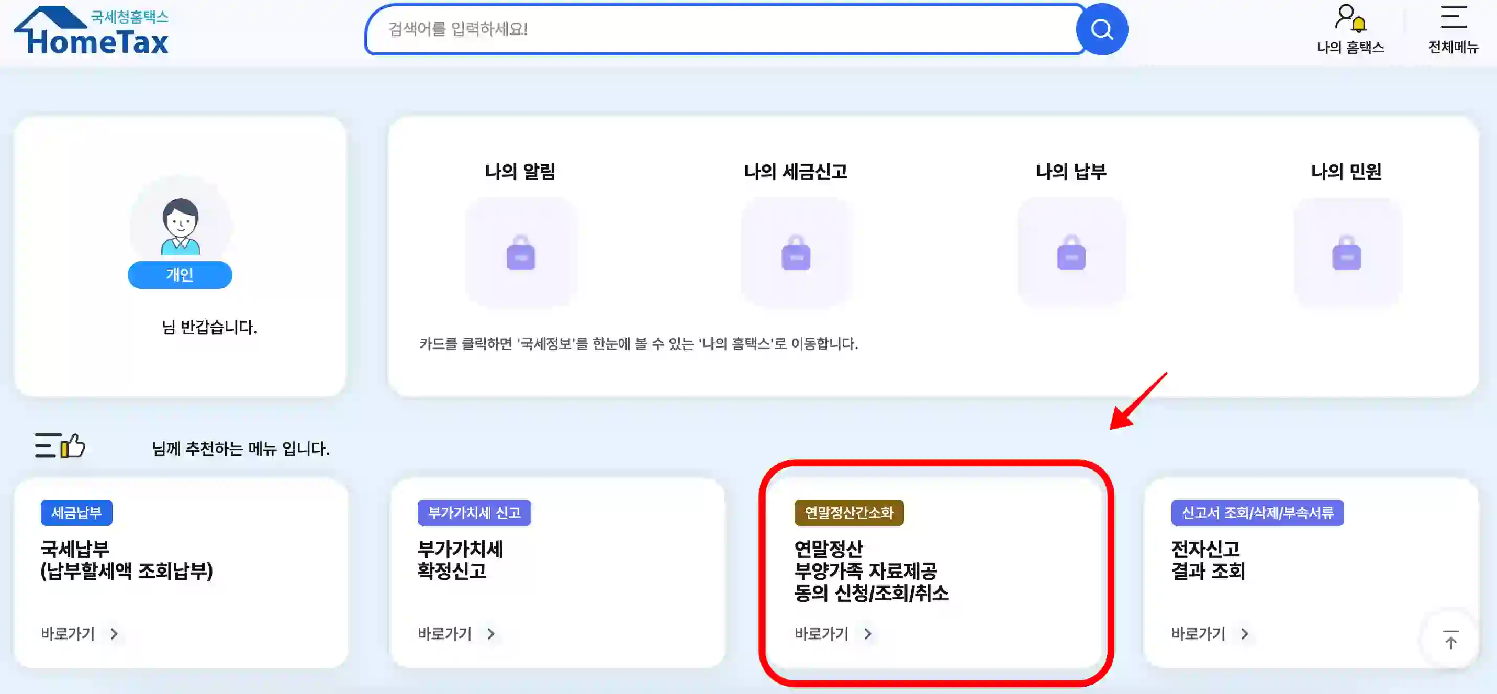Click chevron next to 전자신고 결과 조회 바로가기
Screen dimensions: 1497x694
coord(1243,634)
